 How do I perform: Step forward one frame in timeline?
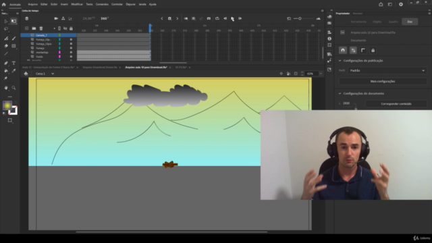point(240,18)
